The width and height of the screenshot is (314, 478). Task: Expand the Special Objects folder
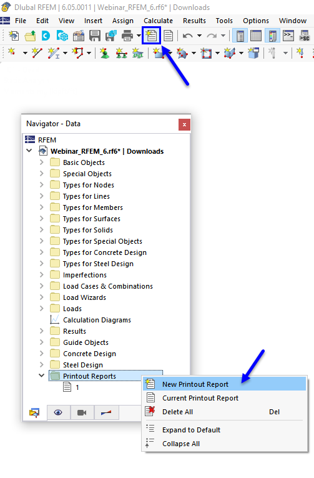point(42,174)
